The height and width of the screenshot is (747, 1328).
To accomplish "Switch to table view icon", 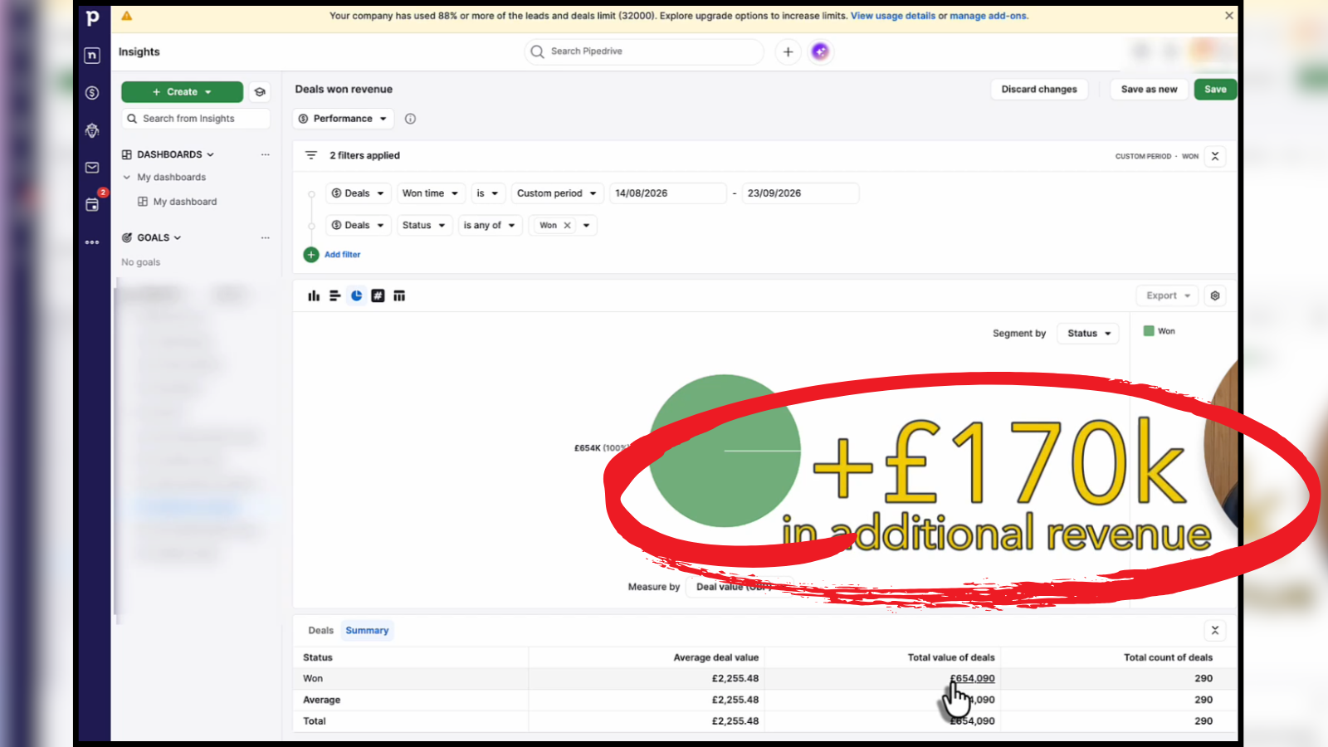I will click(x=399, y=295).
